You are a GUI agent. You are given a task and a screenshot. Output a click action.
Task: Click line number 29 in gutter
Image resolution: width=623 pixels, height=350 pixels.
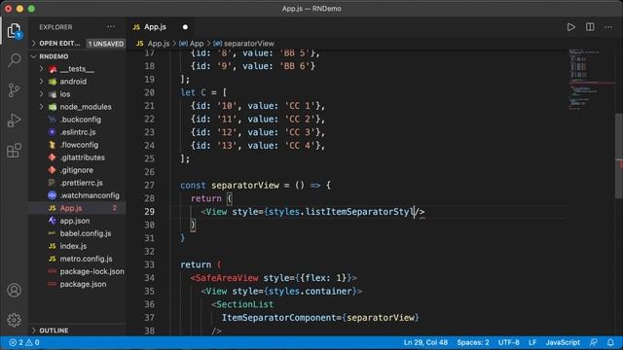[x=149, y=212]
